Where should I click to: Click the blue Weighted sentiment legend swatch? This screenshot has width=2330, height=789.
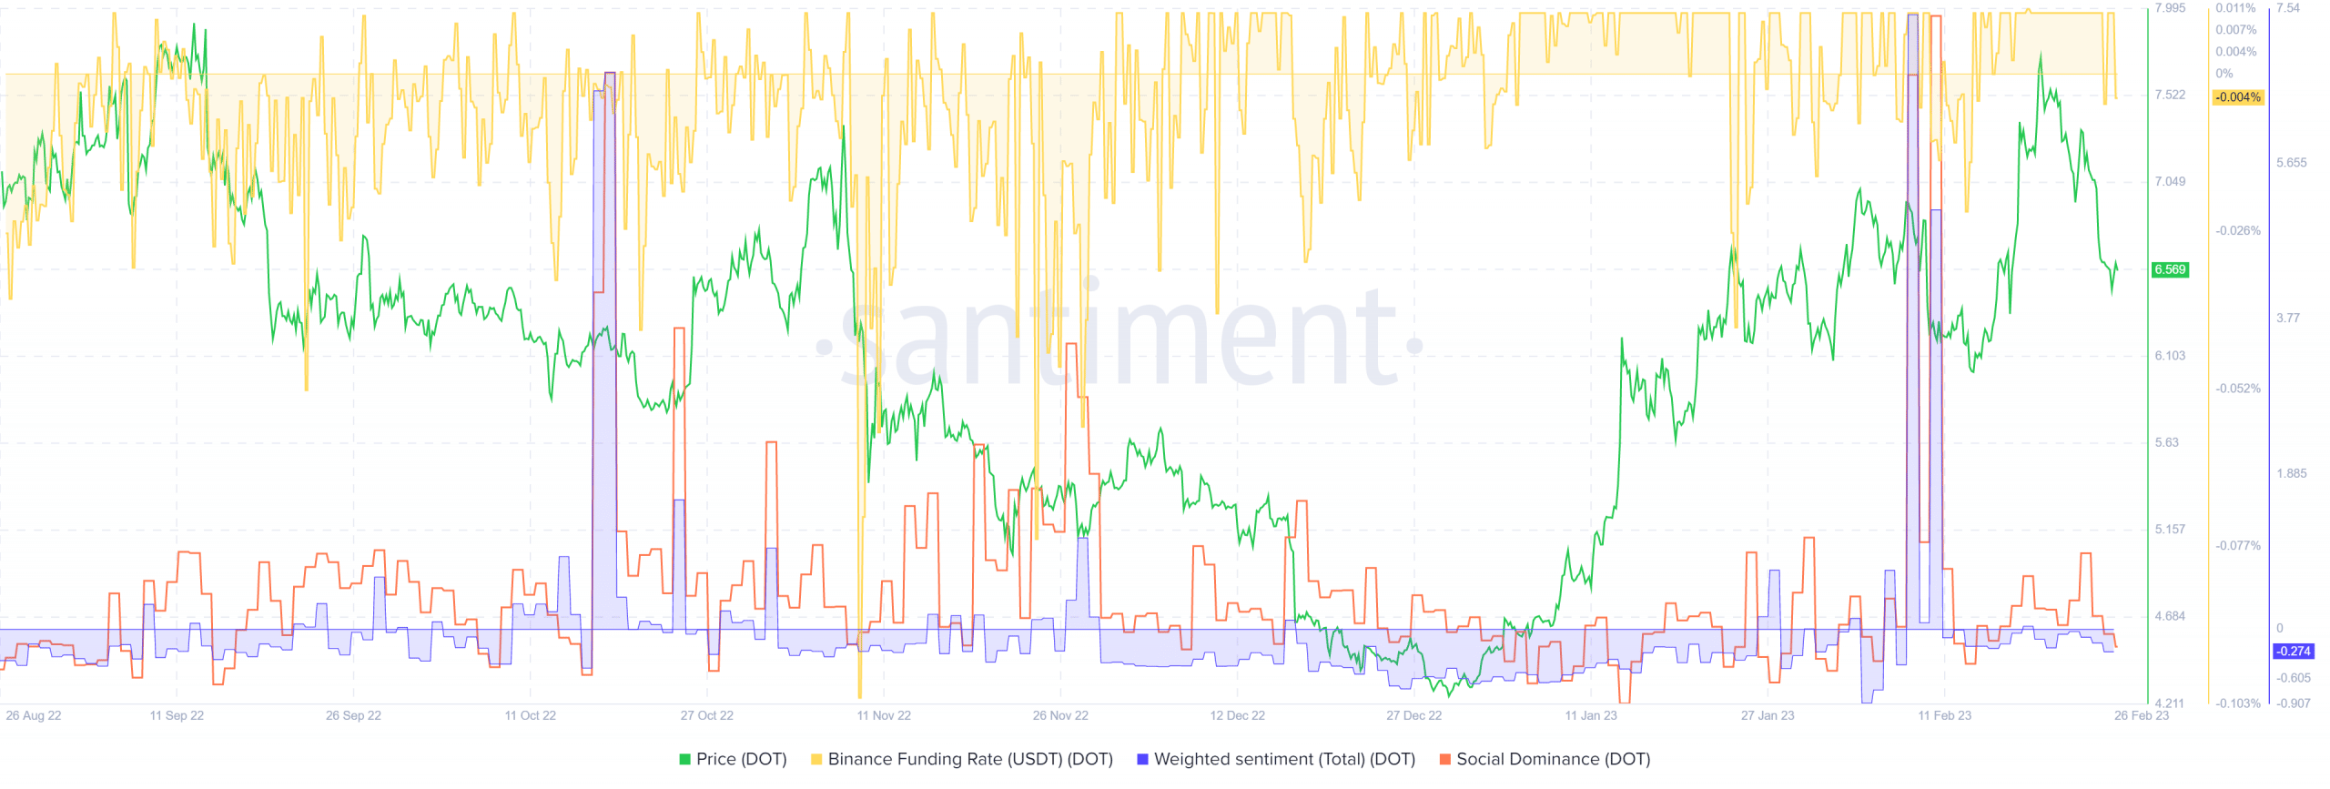(x=1142, y=759)
